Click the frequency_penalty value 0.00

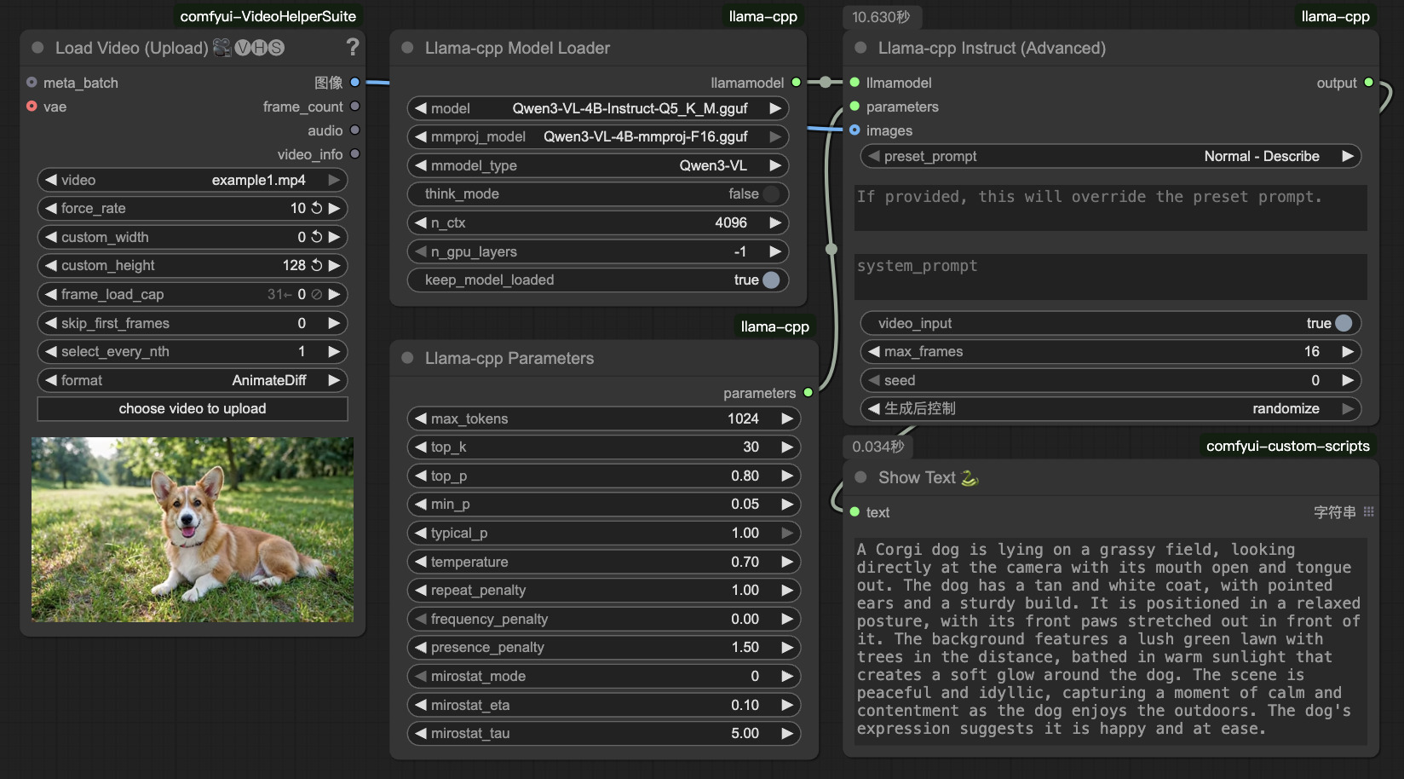(x=745, y=619)
